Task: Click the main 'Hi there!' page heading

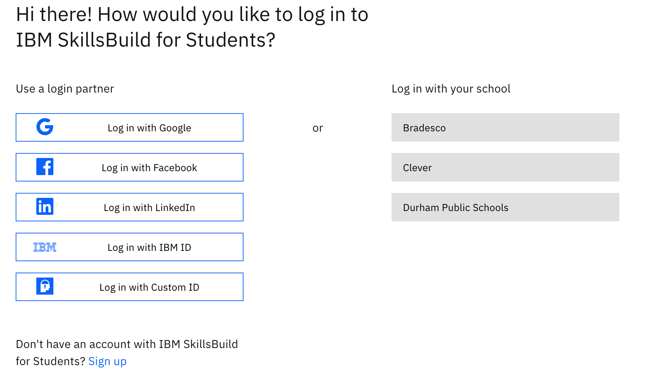Action: [192, 27]
